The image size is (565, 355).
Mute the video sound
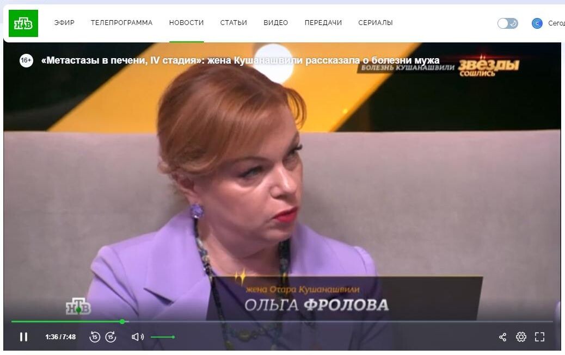pos(137,337)
